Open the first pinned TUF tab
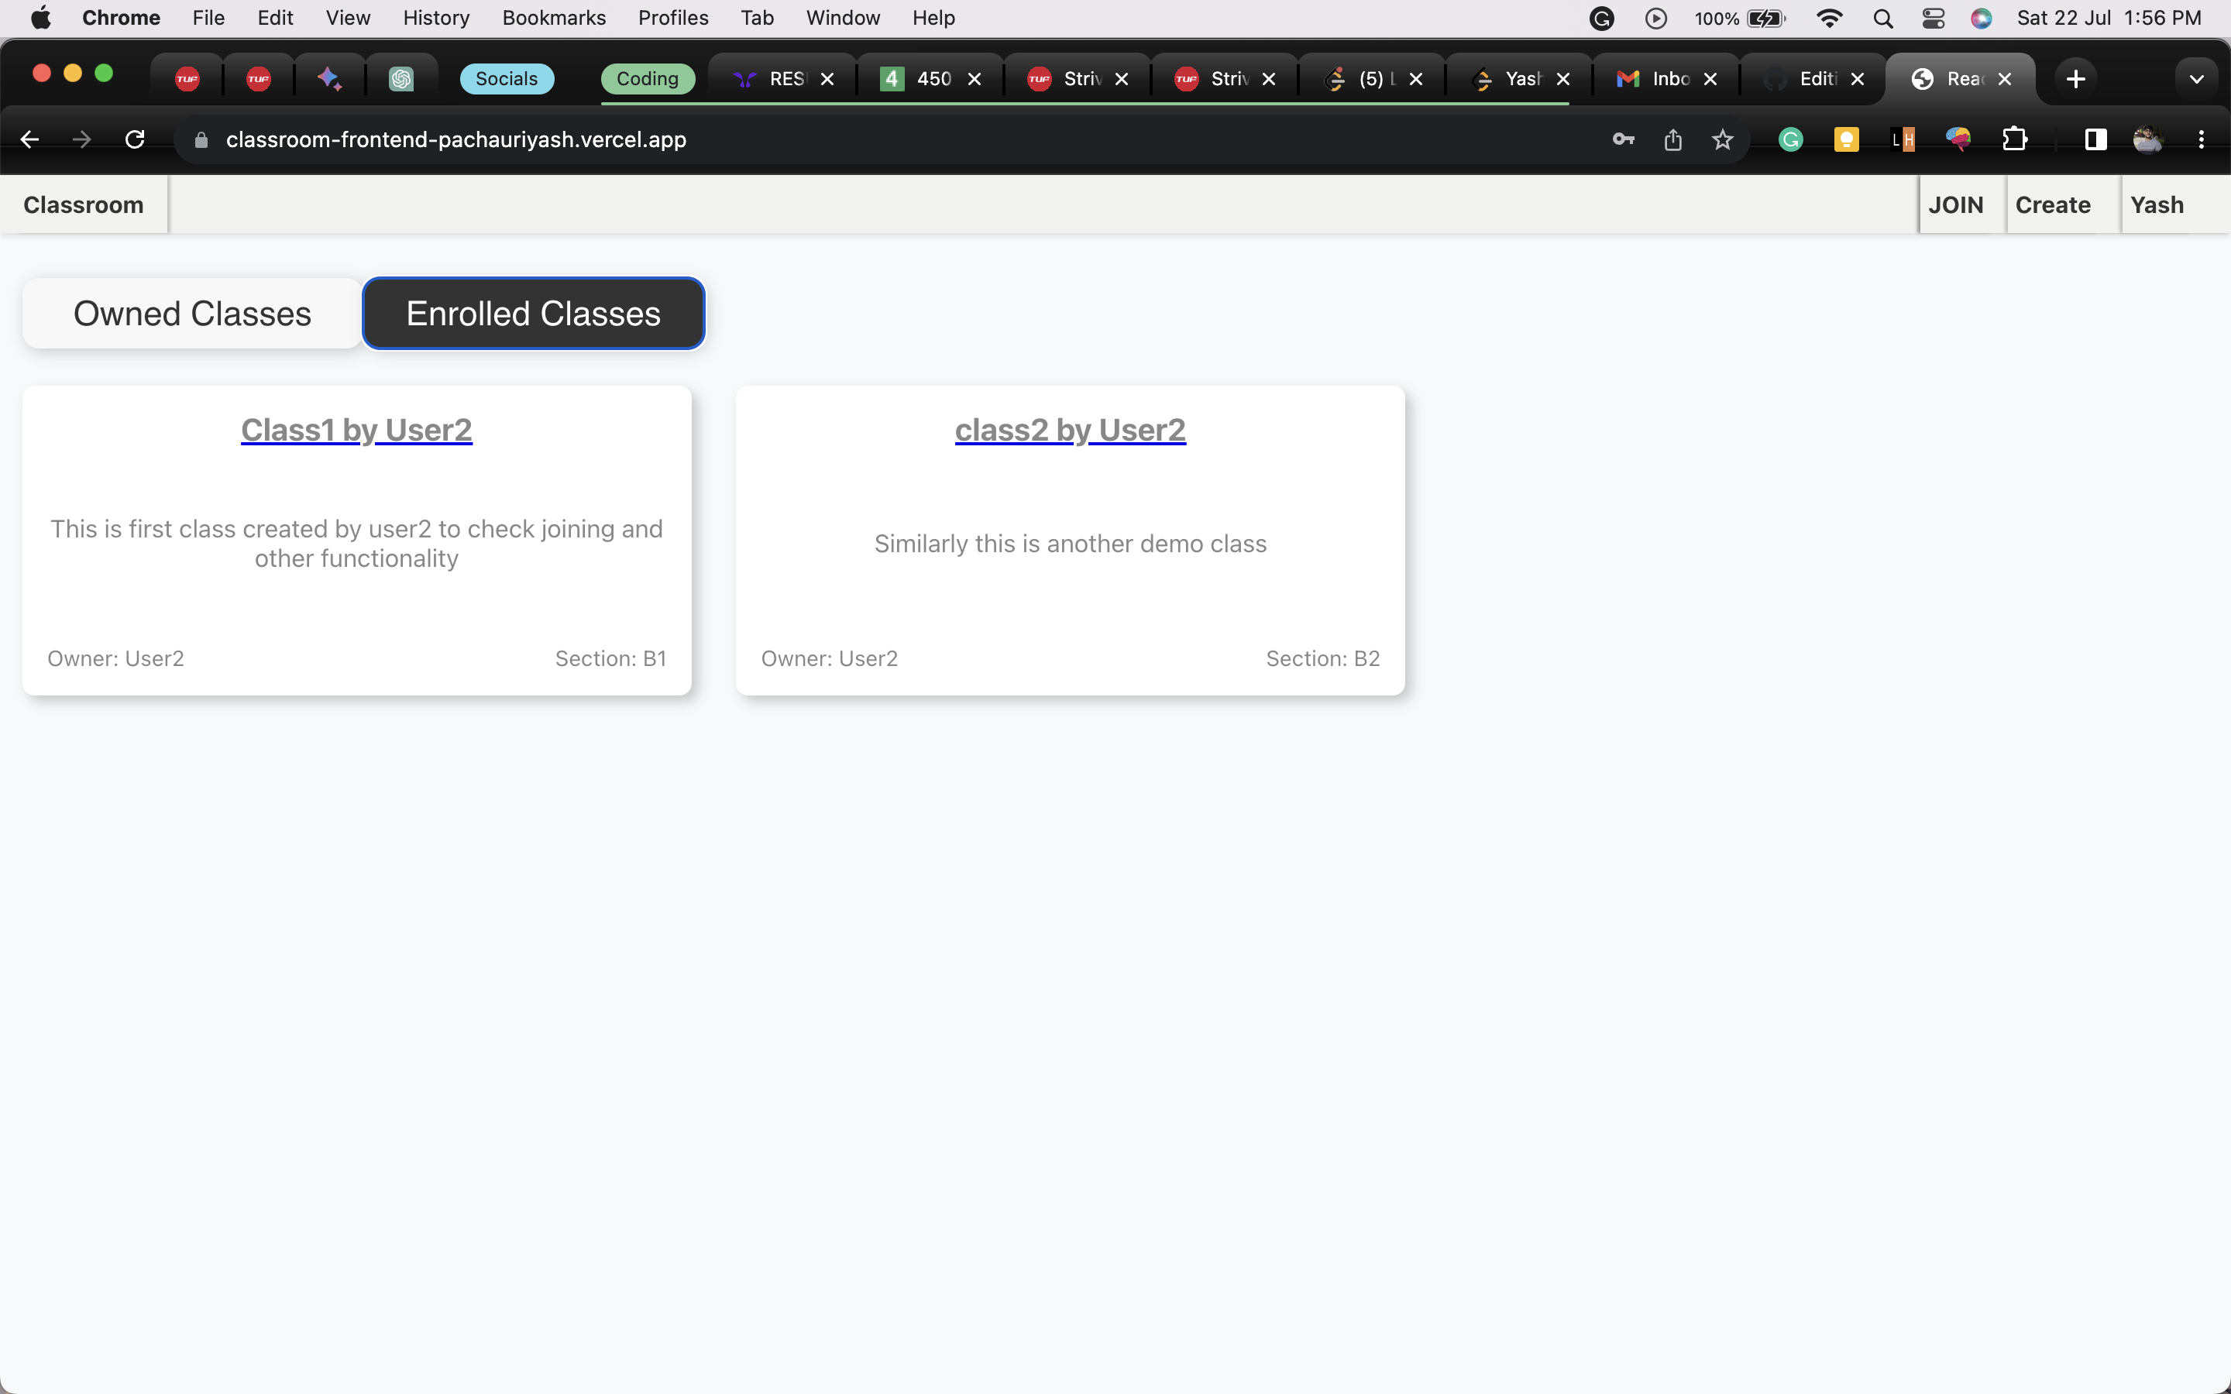The width and height of the screenshot is (2231, 1394). point(187,77)
